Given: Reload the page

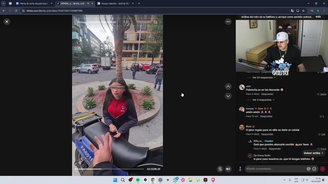Looking at the screenshot, I should pos(16,11).
